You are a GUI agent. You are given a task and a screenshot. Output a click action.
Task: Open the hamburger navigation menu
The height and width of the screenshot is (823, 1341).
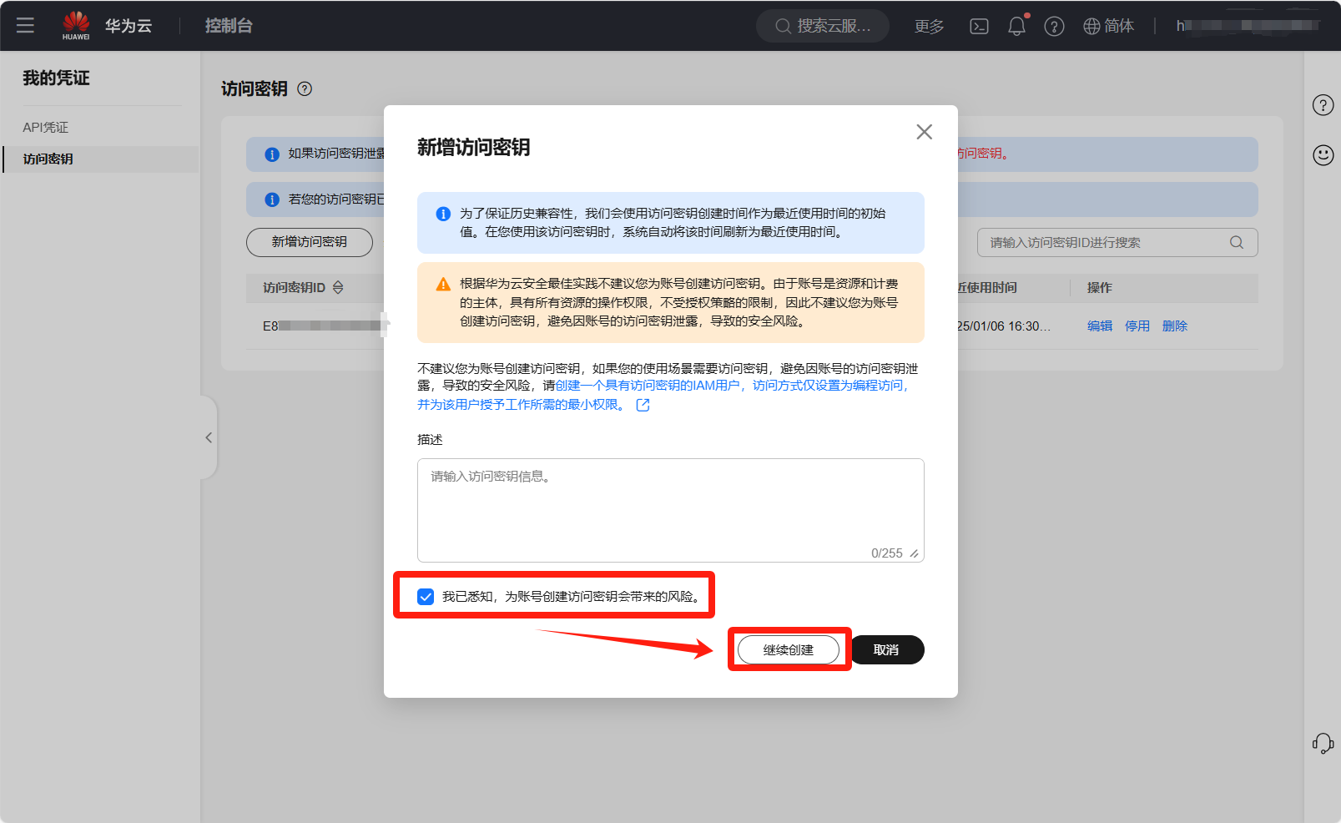click(25, 25)
